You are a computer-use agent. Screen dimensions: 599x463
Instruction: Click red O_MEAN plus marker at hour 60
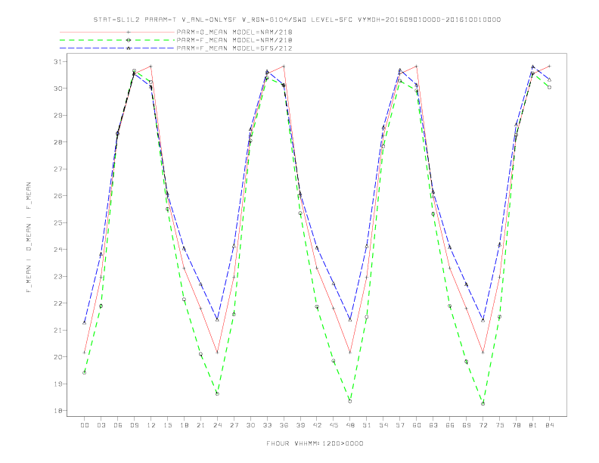point(417,67)
